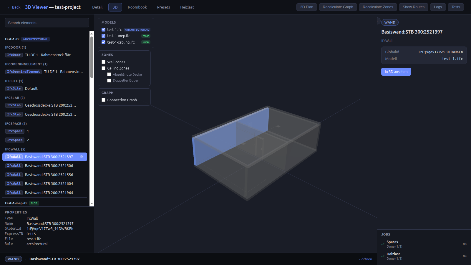This screenshot has height=265, width=471.
Task: Select Basiswand:STB 300:2521506 wall row
Action: (45, 166)
